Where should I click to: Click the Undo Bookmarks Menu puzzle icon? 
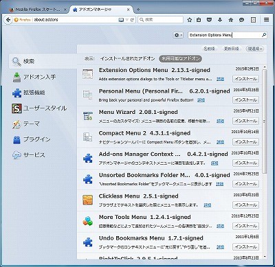pos(88,242)
